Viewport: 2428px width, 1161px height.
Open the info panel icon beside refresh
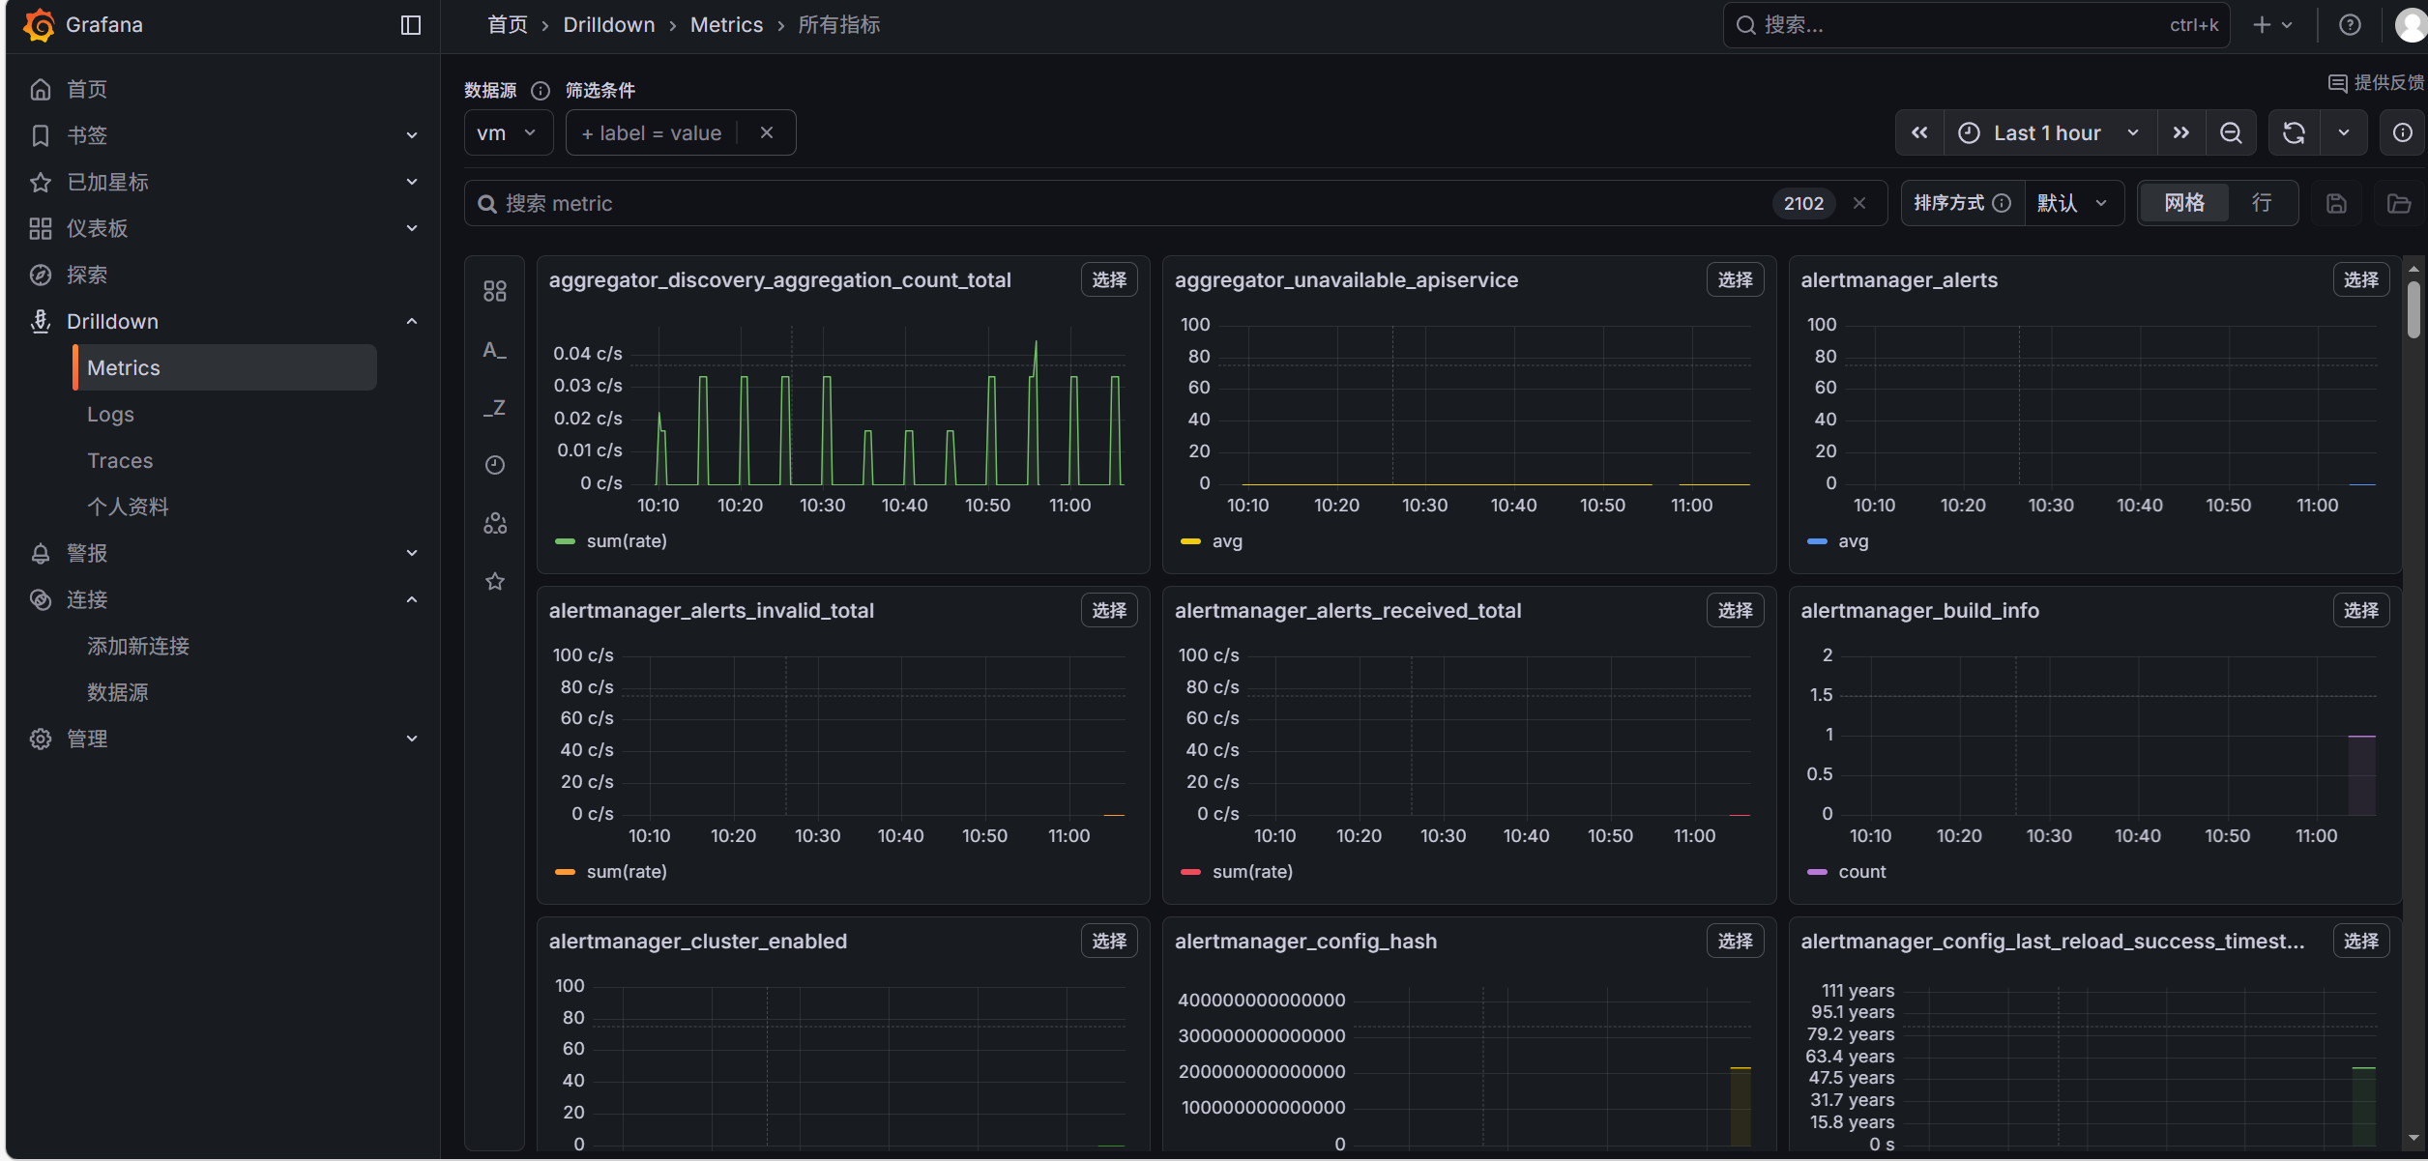2402,133
